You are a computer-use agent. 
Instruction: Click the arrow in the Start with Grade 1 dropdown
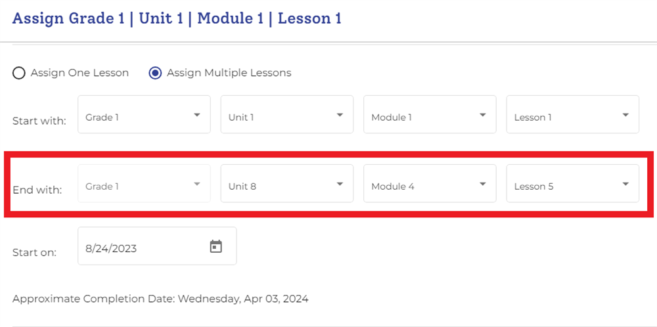click(x=197, y=115)
